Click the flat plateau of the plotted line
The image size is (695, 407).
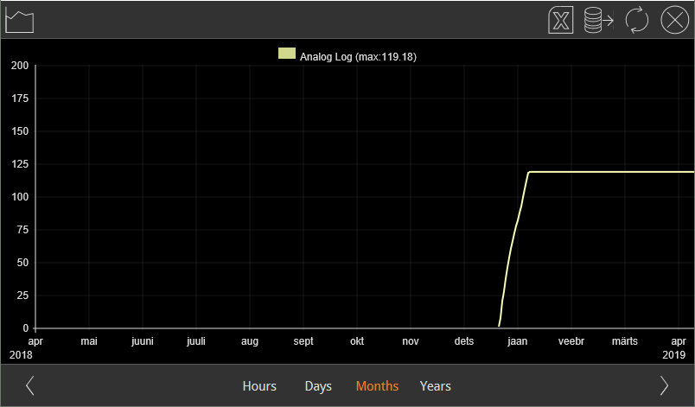click(605, 172)
